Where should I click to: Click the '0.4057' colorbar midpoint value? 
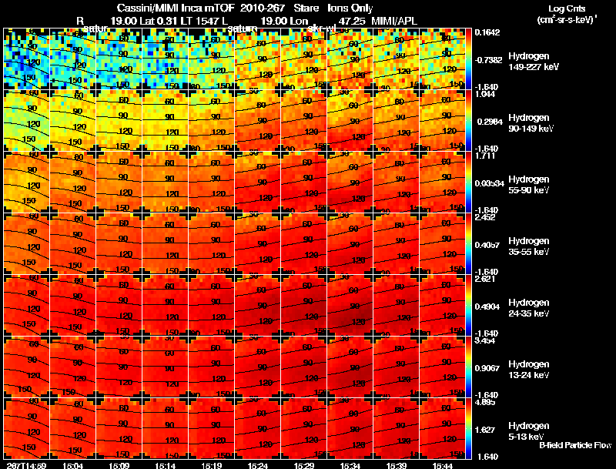(x=487, y=245)
